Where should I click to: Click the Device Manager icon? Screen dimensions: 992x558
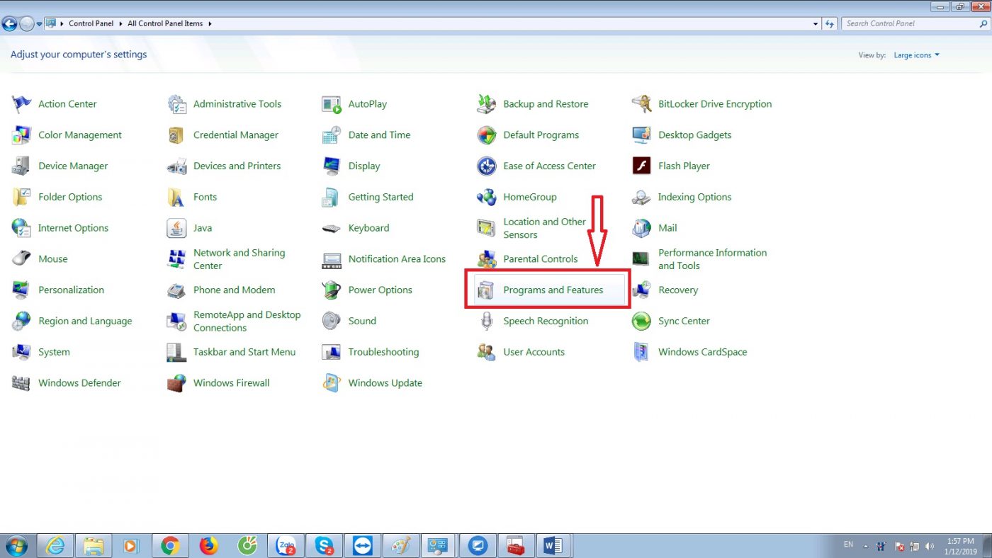point(21,166)
